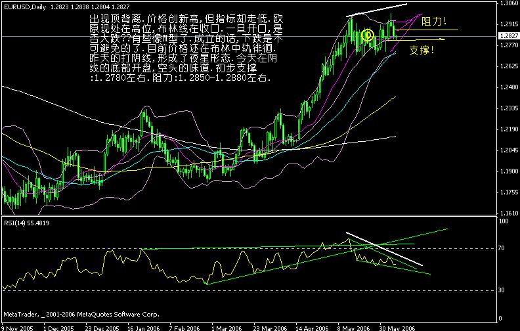This screenshot has width=520, height=331.
Task: Click RSI scale label 30
Action: tap(502, 290)
